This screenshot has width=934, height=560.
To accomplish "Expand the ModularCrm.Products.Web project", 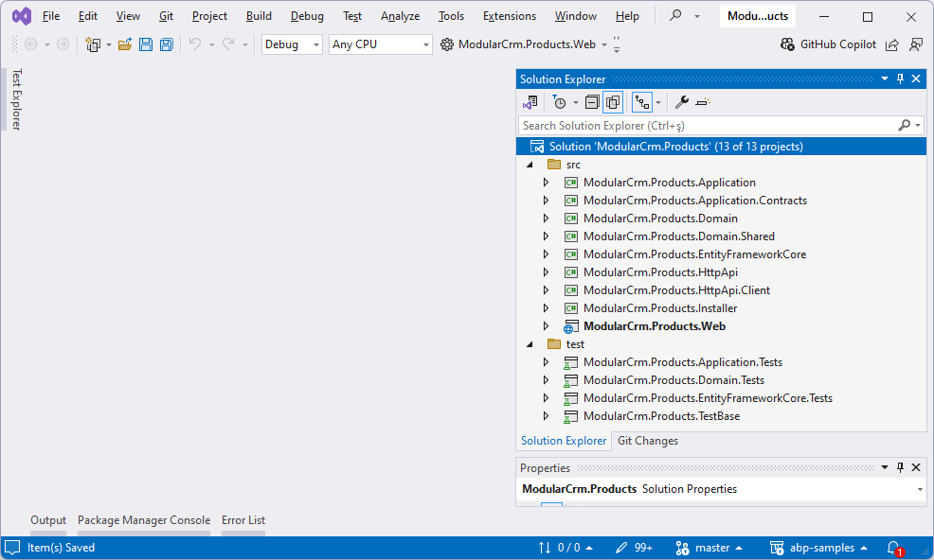I will pyautogui.click(x=546, y=325).
